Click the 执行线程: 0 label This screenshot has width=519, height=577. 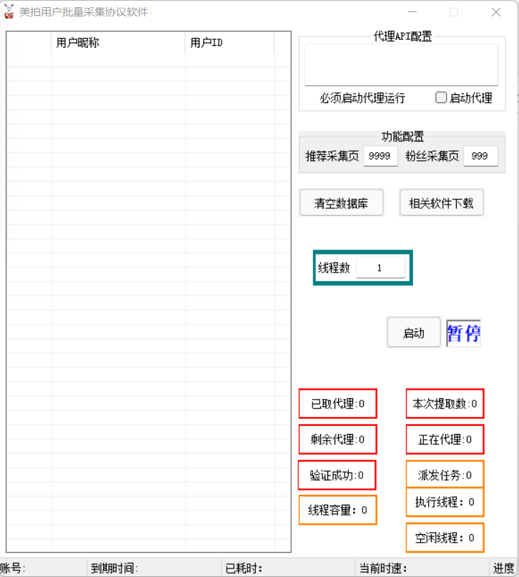pos(445,502)
